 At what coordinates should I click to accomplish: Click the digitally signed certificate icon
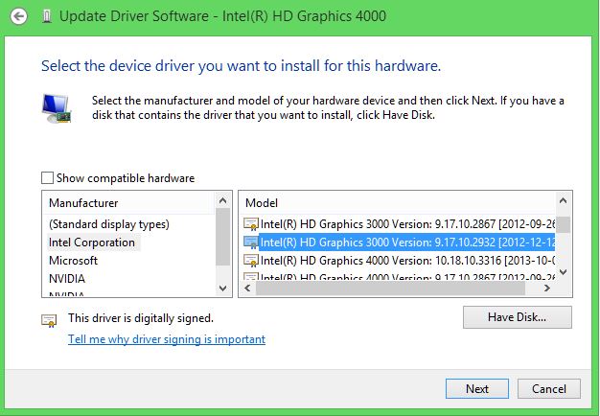tap(49, 321)
